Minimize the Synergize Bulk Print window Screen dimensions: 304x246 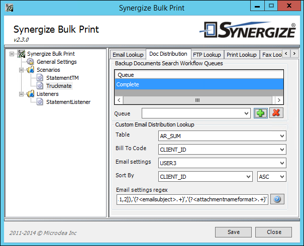(257, 6)
